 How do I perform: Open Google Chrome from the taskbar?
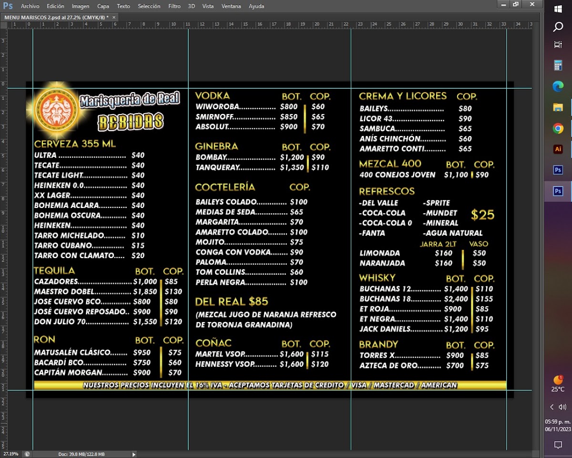[558, 128]
